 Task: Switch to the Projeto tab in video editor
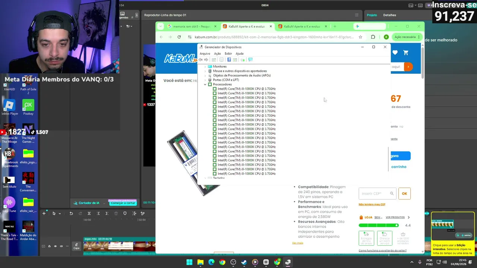[372, 15]
